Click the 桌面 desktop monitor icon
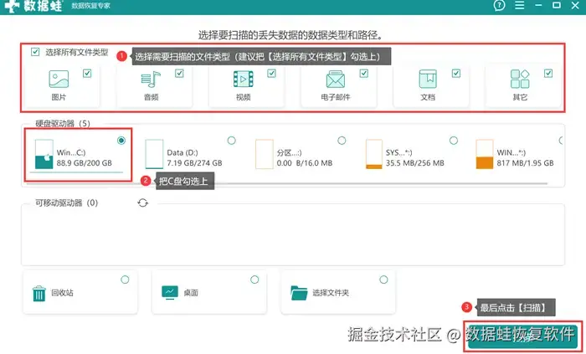The width and height of the screenshot is (586, 354). click(170, 293)
